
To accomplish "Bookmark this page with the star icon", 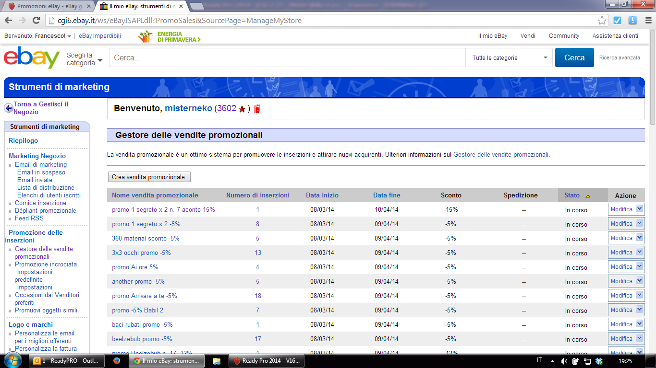I will point(602,21).
